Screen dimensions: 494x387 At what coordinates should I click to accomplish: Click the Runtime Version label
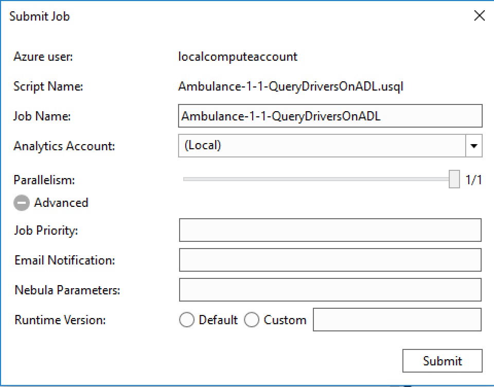pyautogui.click(x=60, y=320)
